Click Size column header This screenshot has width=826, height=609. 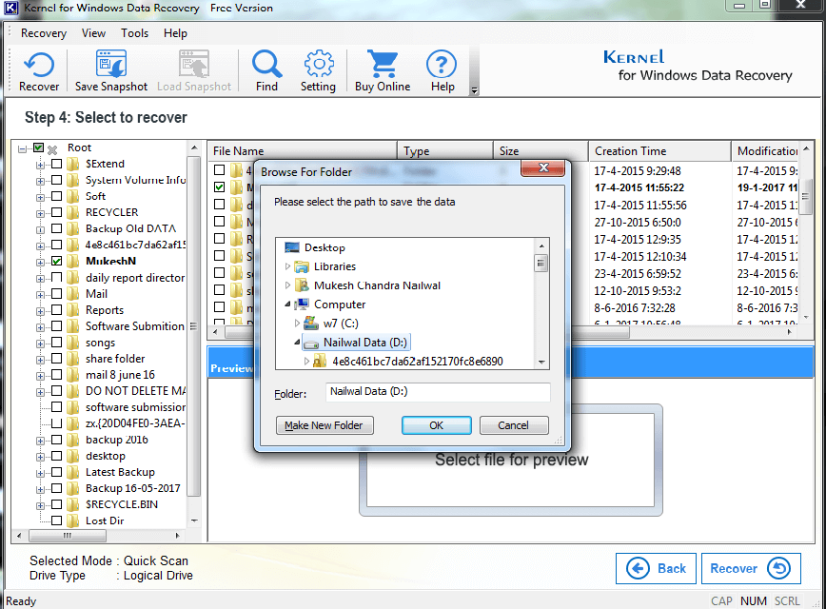tap(541, 151)
